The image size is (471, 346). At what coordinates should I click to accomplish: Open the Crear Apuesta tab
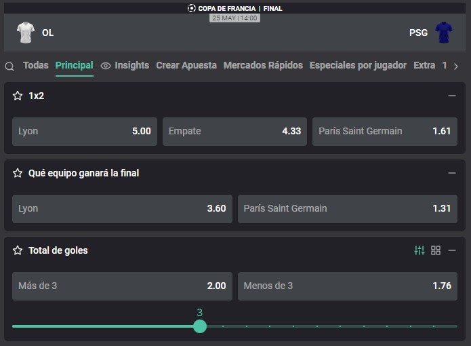pos(186,65)
